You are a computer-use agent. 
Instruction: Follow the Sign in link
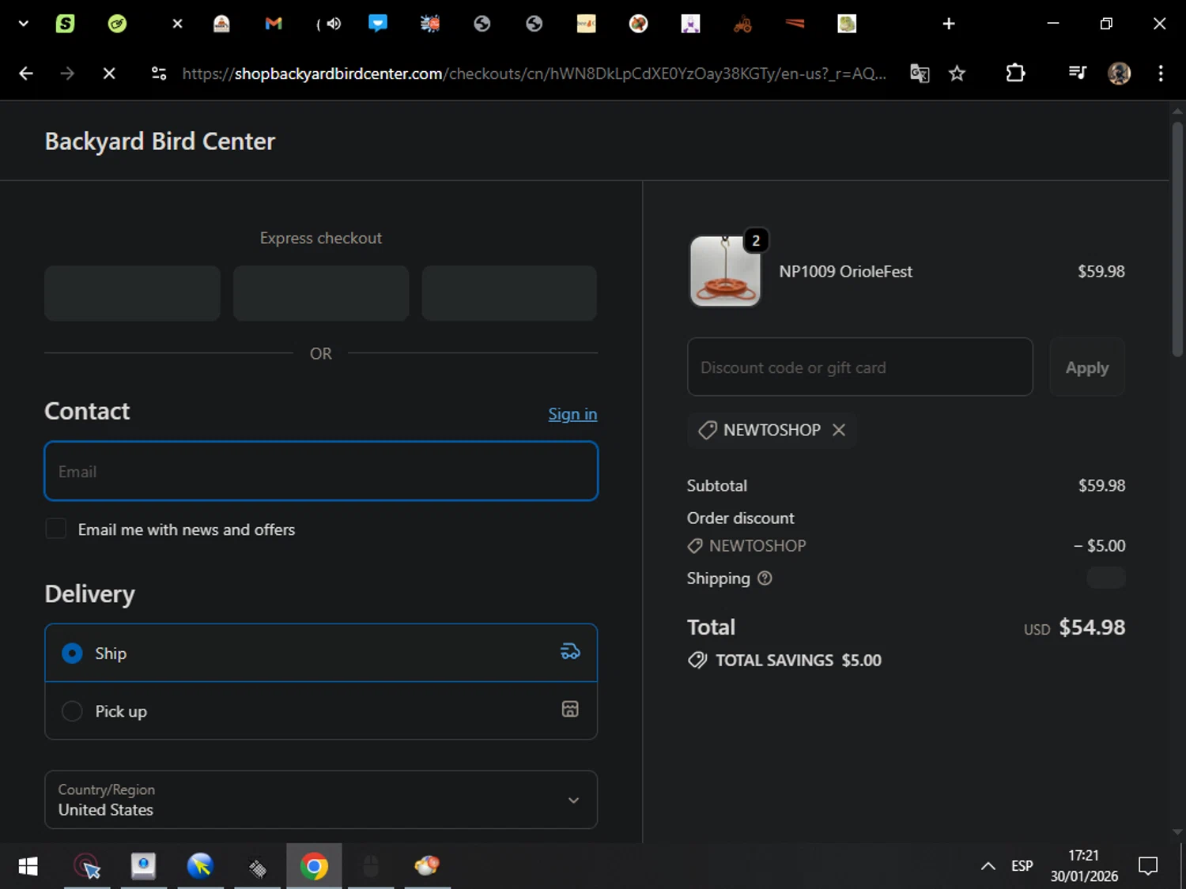pos(572,414)
